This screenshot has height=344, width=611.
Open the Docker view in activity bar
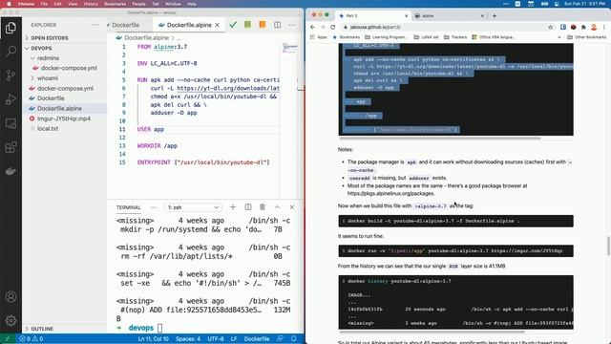[x=11, y=171]
